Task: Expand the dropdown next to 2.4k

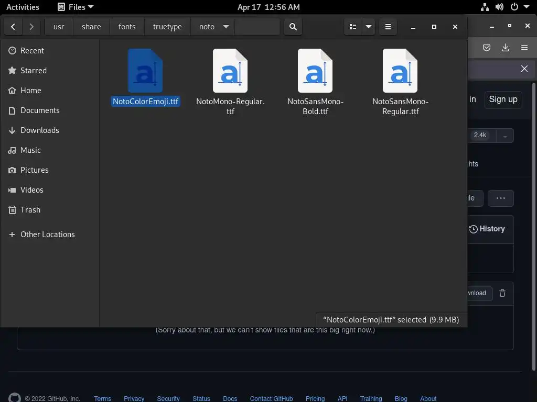Action: pos(505,136)
